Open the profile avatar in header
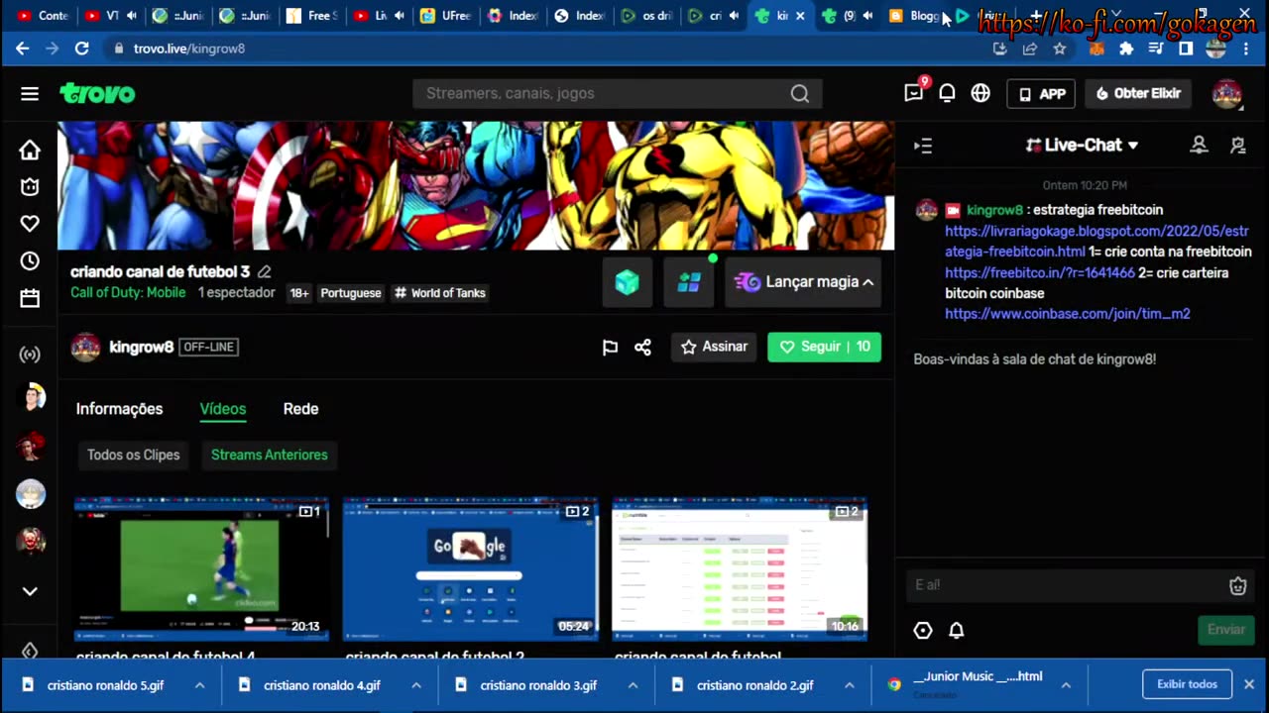Image resolution: width=1269 pixels, height=713 pixels. click(x=1227, y=93)
